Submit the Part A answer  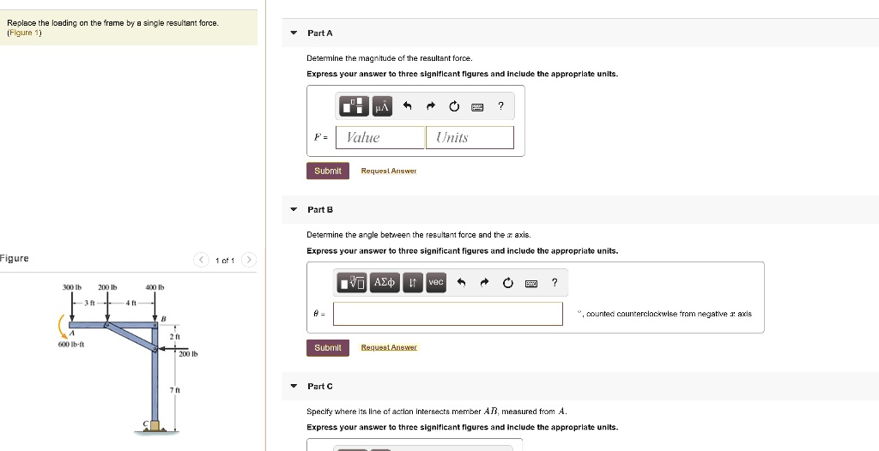[328, 171]
